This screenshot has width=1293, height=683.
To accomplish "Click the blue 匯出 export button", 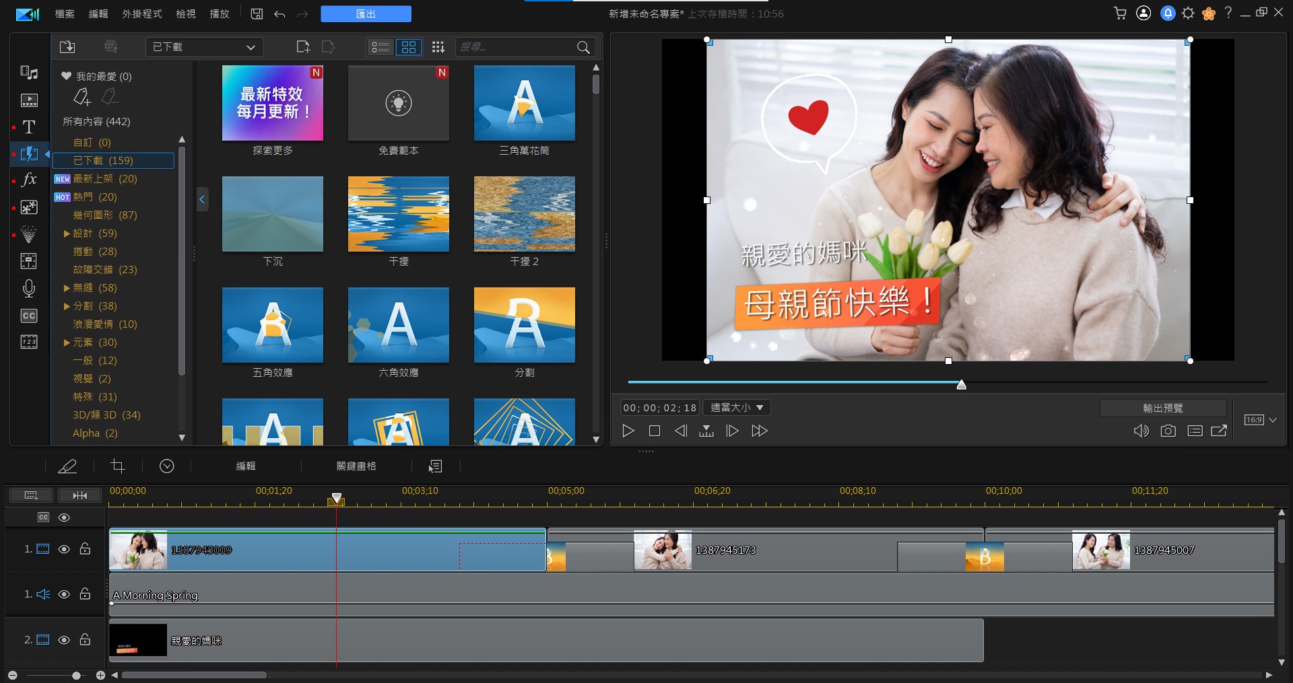I will (x=366, y=13).
